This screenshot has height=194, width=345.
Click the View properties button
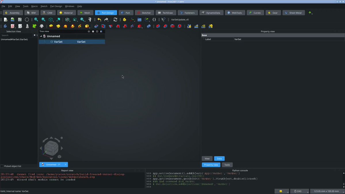pos(207,158)
